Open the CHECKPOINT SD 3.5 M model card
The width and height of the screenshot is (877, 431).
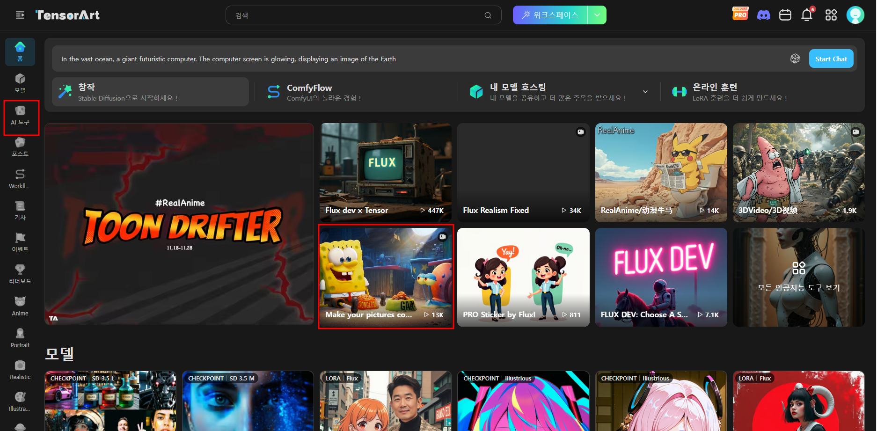pyautogui.click(x=248, y=401)
